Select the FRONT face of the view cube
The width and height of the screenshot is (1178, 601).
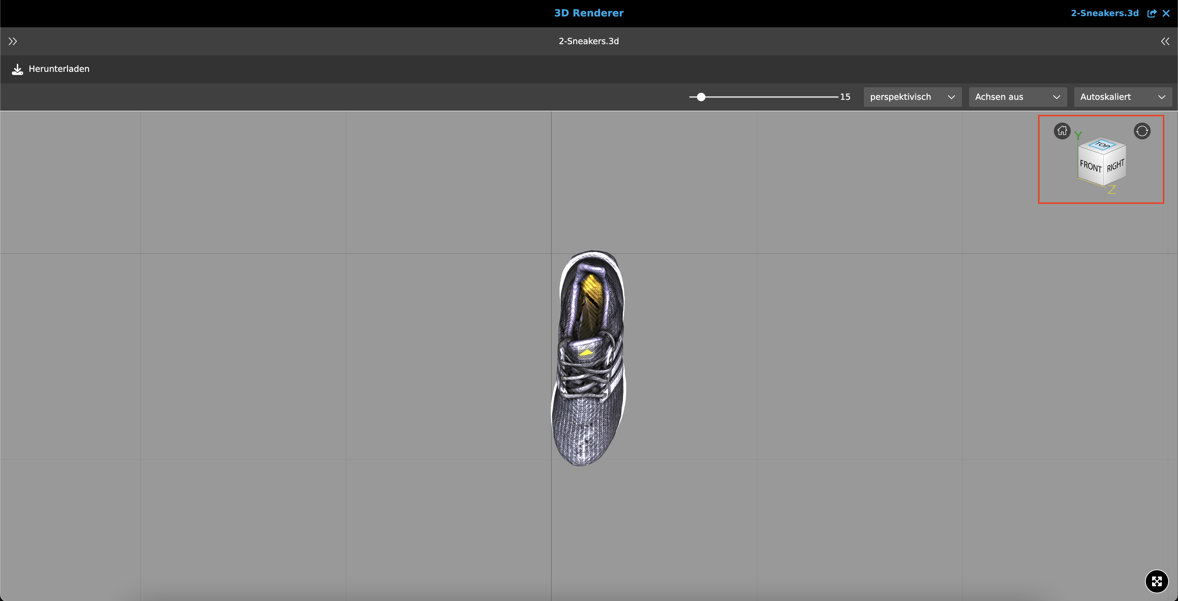click(1090, 166)
